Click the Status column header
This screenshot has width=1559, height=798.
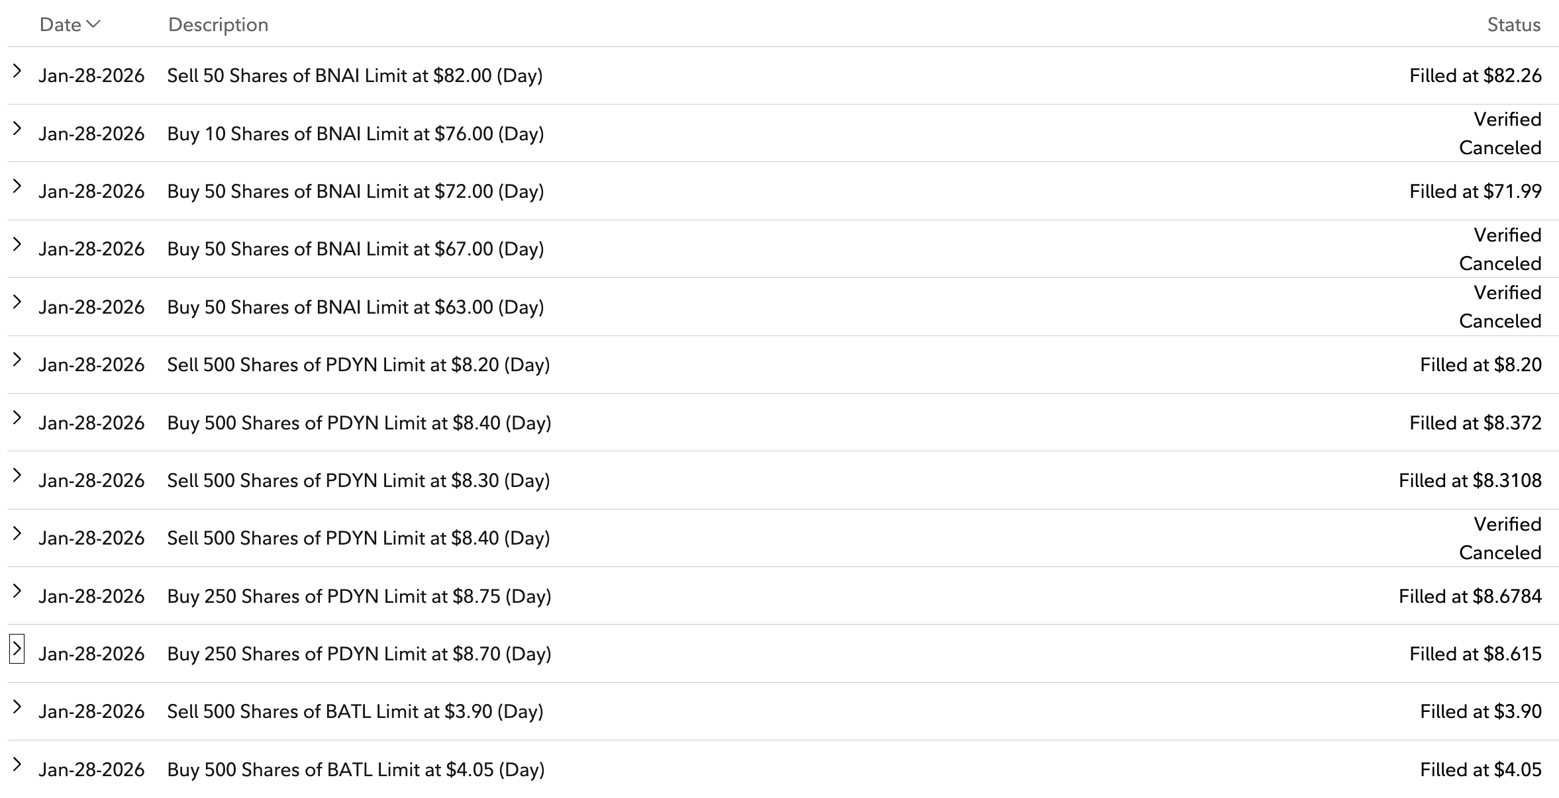pos(1513,24)
